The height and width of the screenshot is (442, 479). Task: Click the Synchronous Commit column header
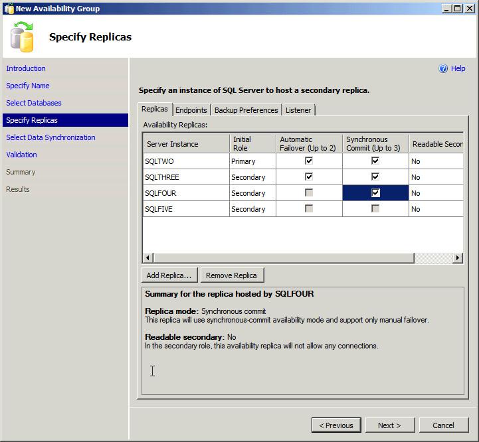(x=375, y=143)
